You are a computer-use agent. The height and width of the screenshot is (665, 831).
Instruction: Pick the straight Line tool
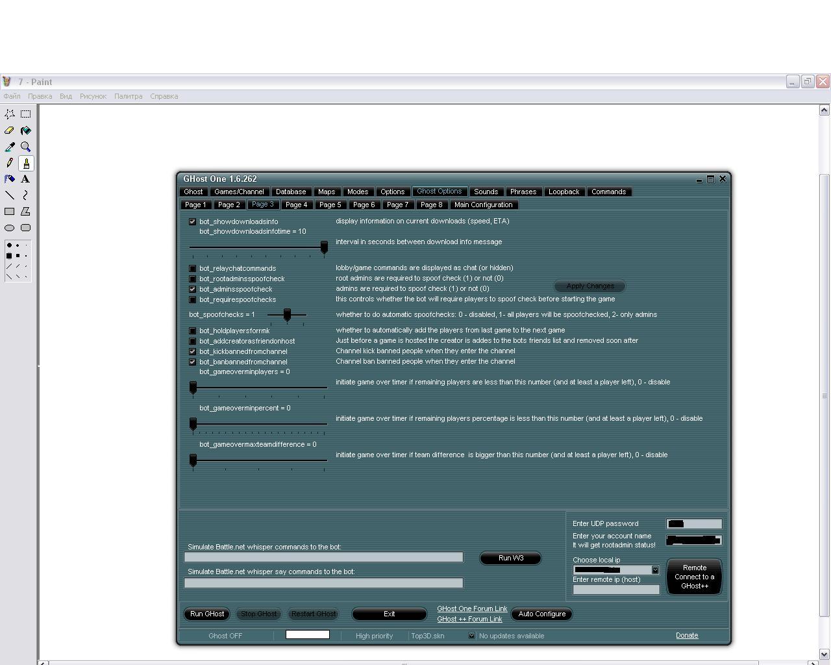point(10,195)
